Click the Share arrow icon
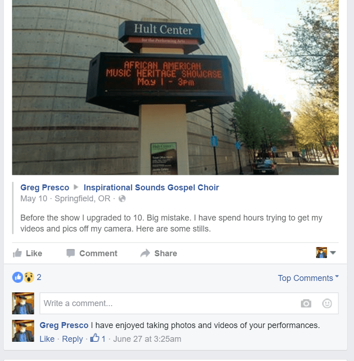The width and height of the screenshot is (354, 361). pos(145,253)
